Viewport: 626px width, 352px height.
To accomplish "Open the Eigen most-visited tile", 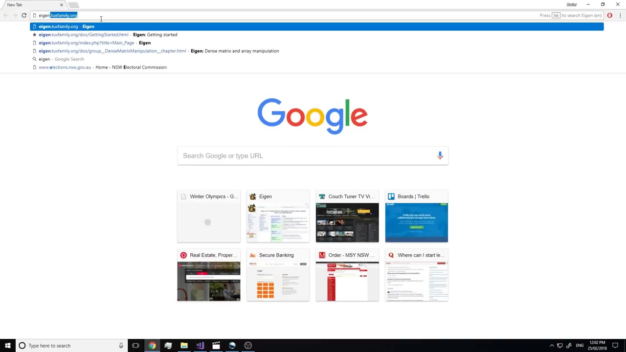I will tap(278, 216).
